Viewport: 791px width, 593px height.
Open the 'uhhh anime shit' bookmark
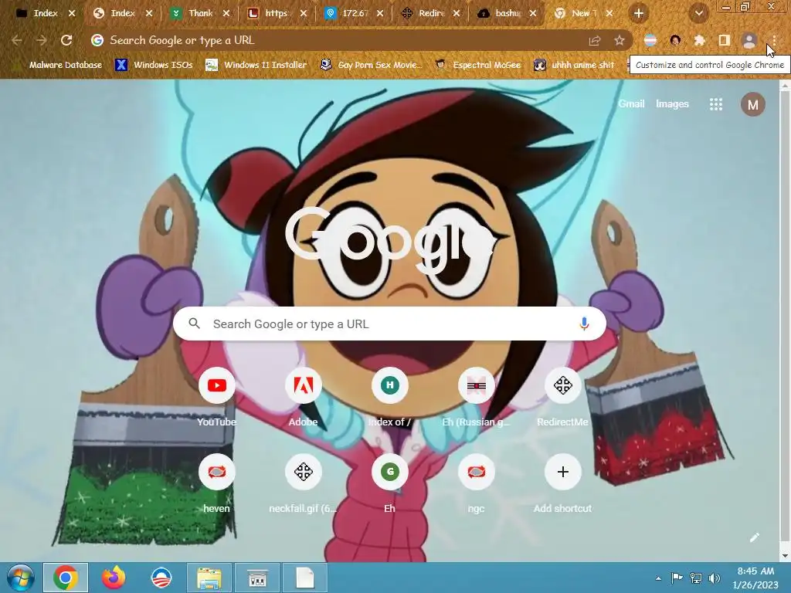click(575, 65)
